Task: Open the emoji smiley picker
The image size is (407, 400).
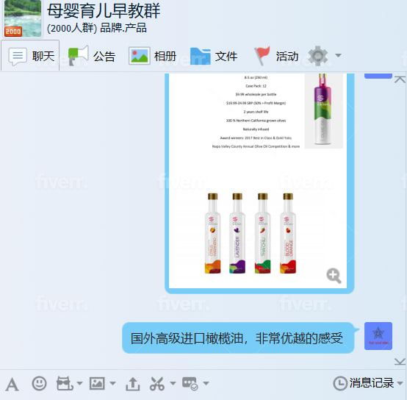Action: [x=39, y=383]
